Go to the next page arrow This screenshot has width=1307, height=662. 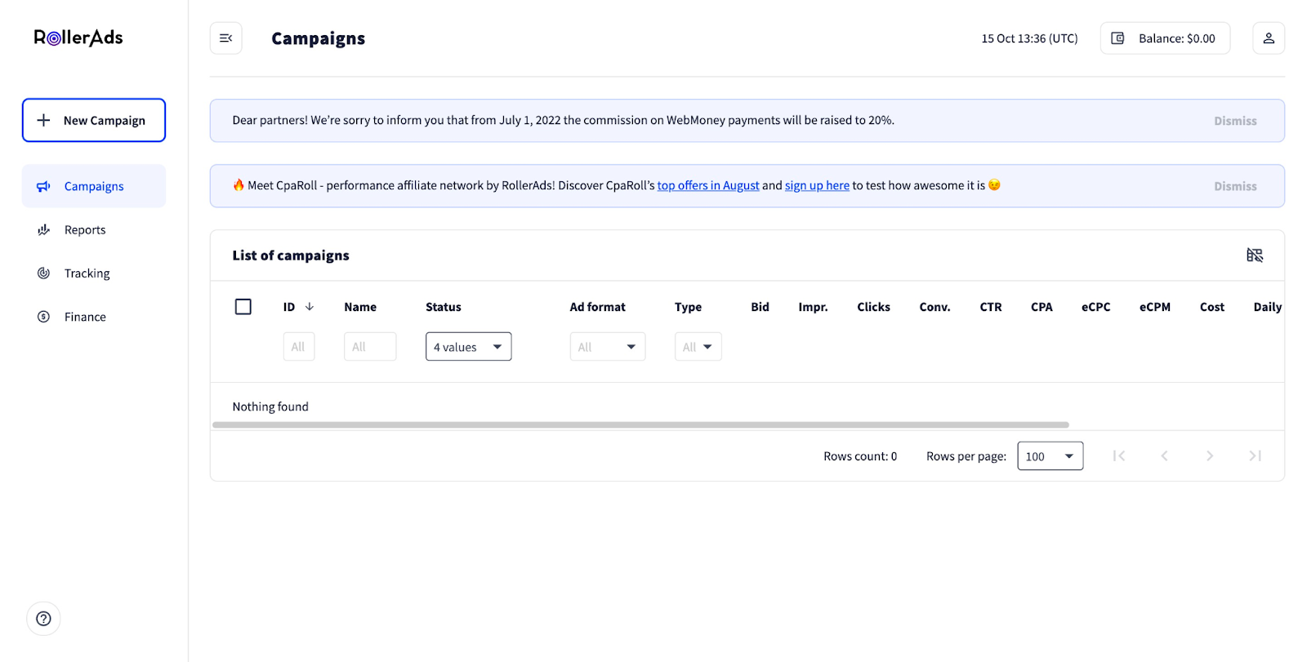pyautogui.click(x=1210, y=456)
